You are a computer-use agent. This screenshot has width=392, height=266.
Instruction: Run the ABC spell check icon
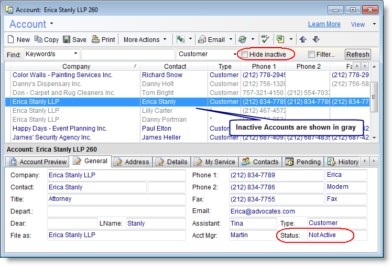(265, 39)
